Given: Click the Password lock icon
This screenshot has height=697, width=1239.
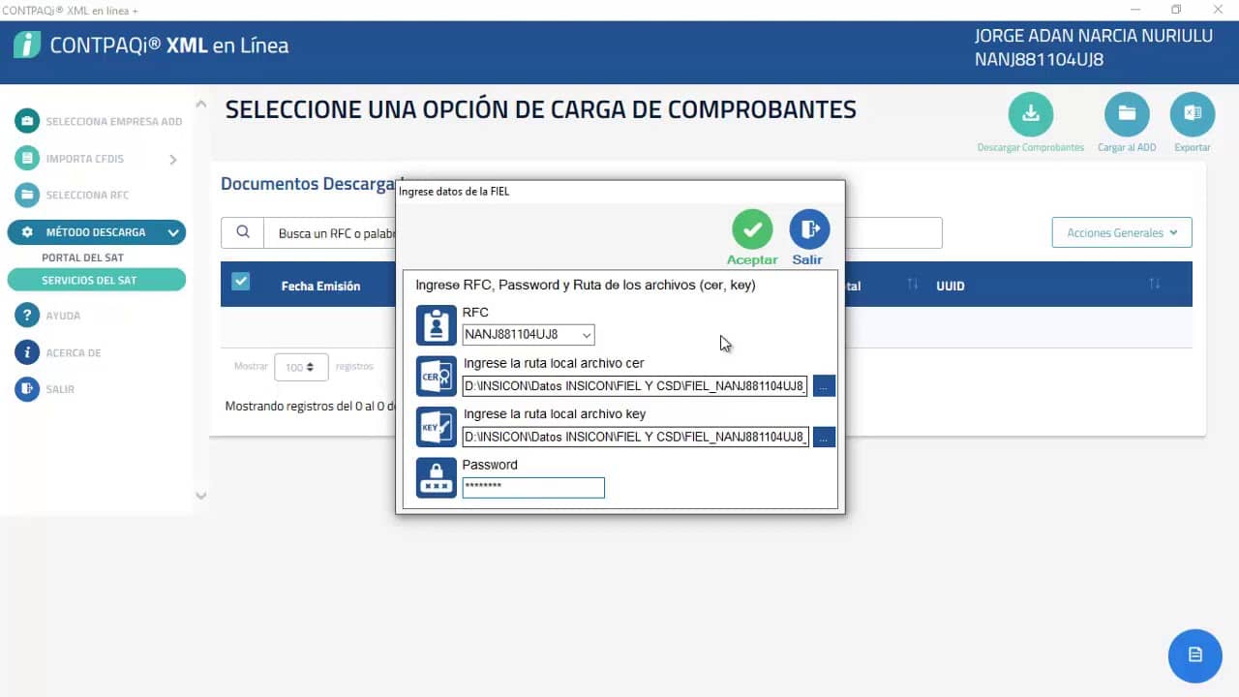Looking at the screenshot, I should (x=436, y=477).
